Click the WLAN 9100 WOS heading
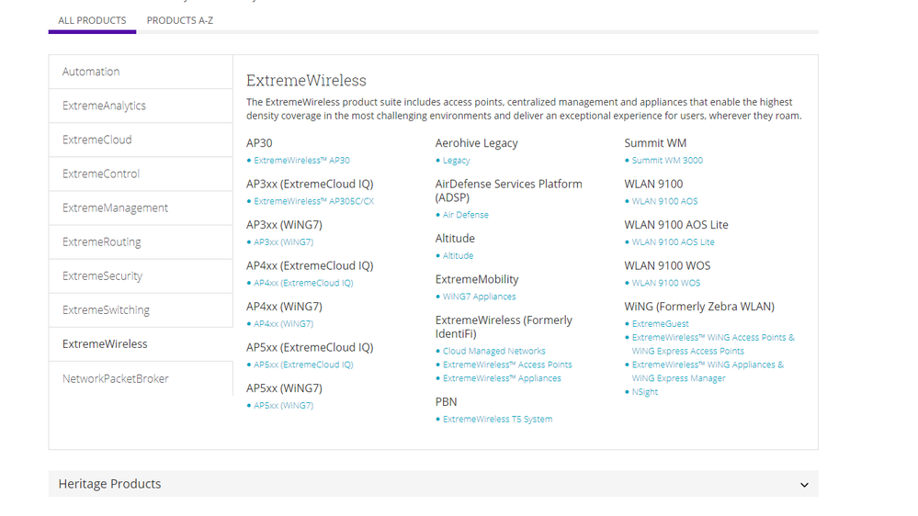The width and height of the screenshot is (918, 516). click(667, 265)
